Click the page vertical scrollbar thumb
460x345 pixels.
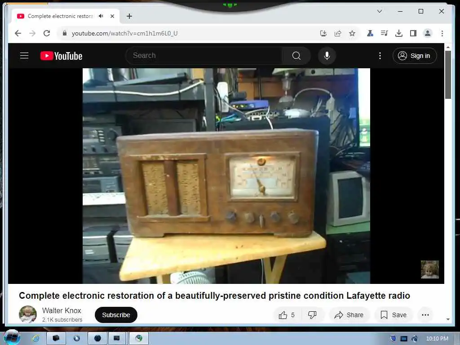pos(448,75)
